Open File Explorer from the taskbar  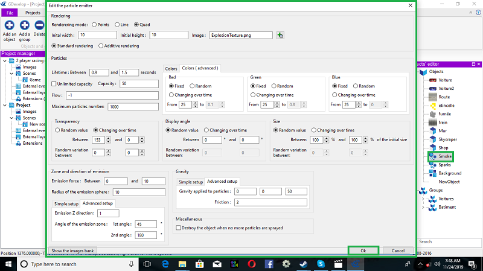point(182,264)
